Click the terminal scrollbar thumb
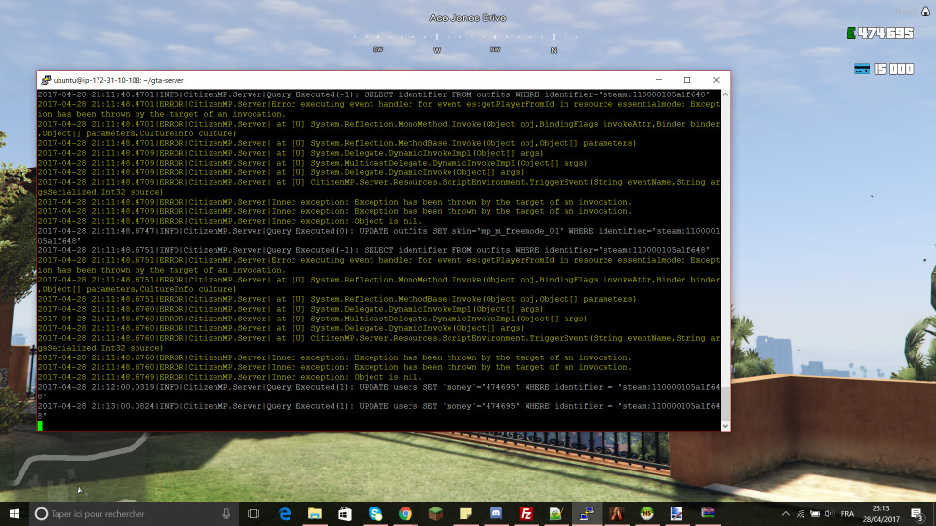 pyautogui.click(x=725, y=403)
